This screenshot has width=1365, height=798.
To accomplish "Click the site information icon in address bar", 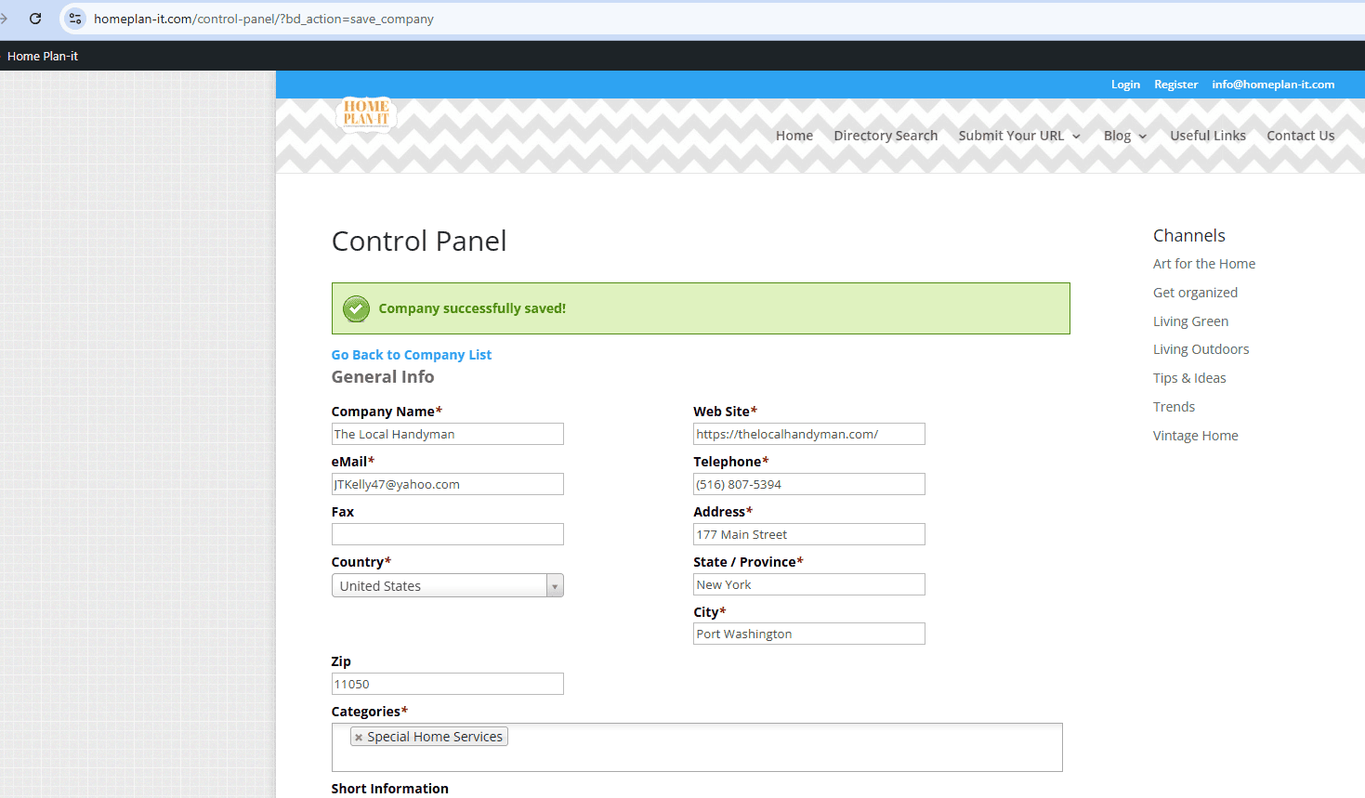I will (75, 19).
